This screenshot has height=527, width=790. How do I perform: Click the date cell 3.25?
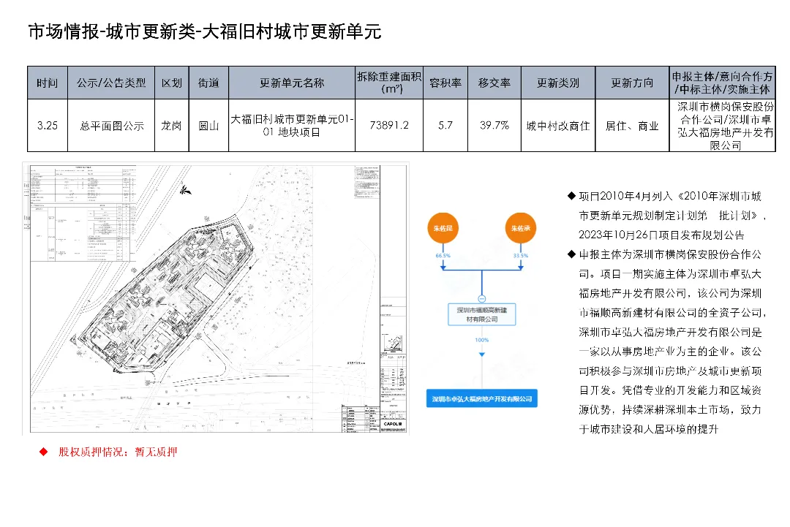[x=48, y=125]
